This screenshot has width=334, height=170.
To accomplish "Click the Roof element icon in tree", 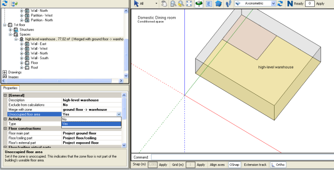I will (x=27, y=67).
